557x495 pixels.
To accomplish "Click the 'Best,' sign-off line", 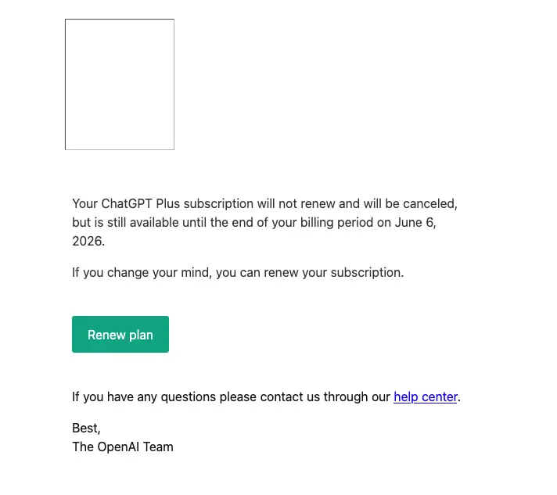I will (x=86, y=429).
